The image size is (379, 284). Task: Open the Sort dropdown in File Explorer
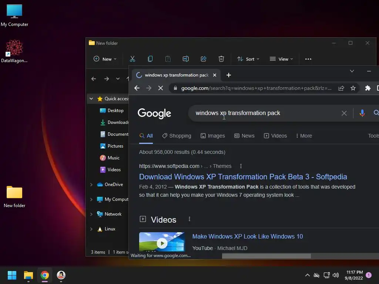pos(248,59)
